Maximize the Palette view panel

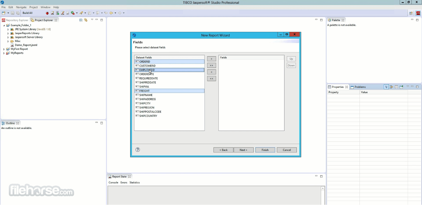[x=417, y=20]
